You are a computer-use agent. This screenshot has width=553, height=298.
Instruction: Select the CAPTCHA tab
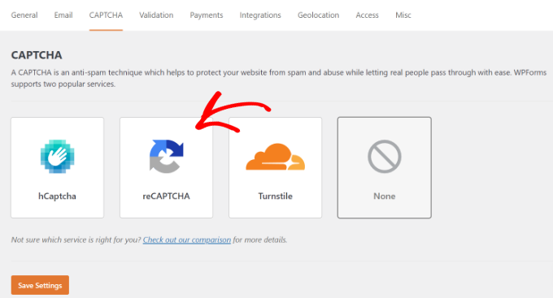point(106,15)
